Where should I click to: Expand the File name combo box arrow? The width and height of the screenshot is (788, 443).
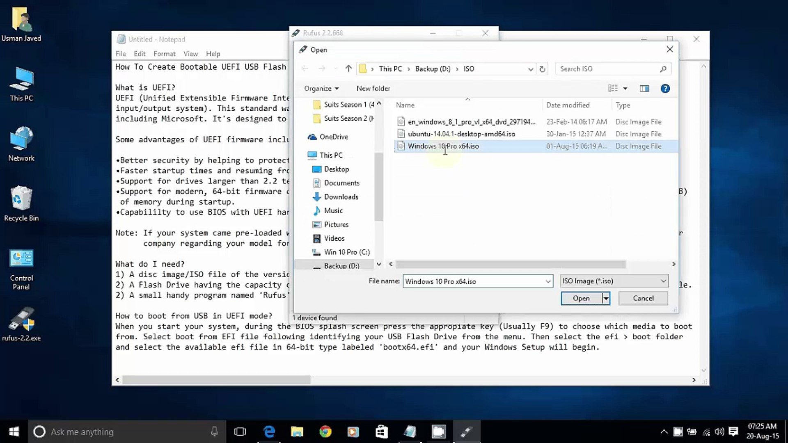(547, 281)
